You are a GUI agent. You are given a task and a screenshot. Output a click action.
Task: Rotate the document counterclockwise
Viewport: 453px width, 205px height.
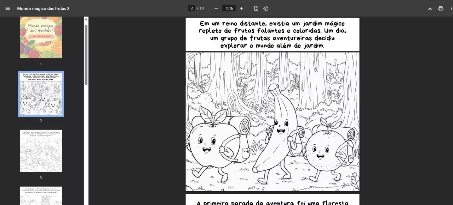(x=266, y=8)
